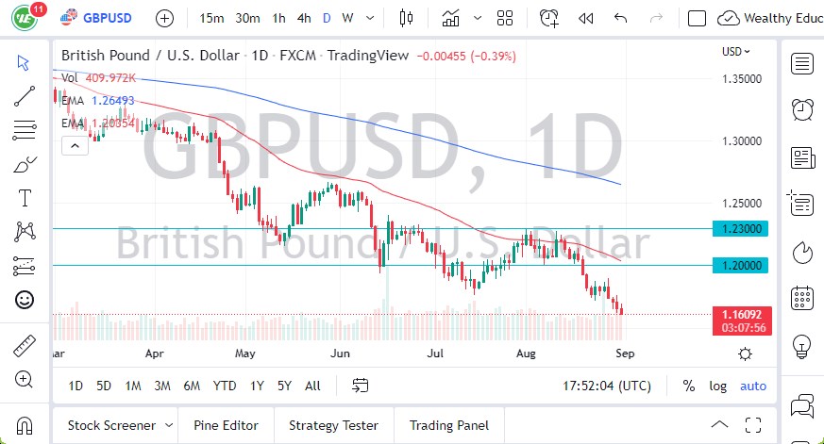The image size is (824, 444).
Task: Select the ruler measure tool
Action: coord(25,346)
